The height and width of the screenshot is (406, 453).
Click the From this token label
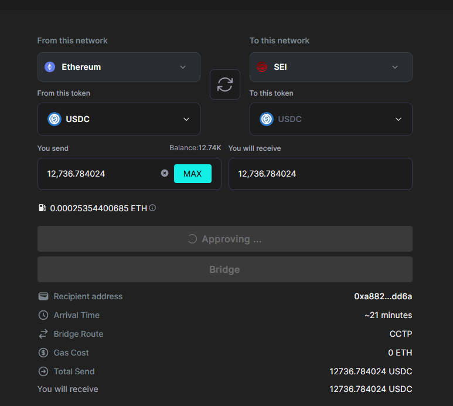click(x=63, y=93)
